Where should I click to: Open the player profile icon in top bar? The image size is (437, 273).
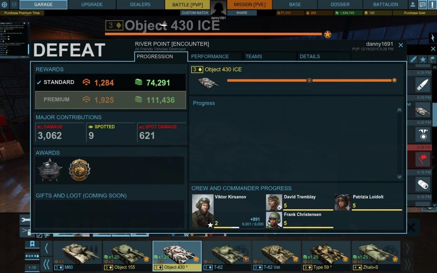[413, 5]
